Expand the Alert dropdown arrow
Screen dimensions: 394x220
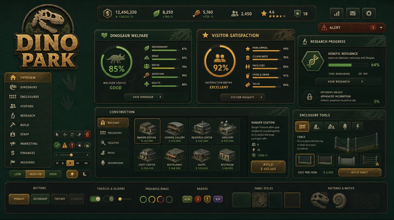[x=381, y=27]
